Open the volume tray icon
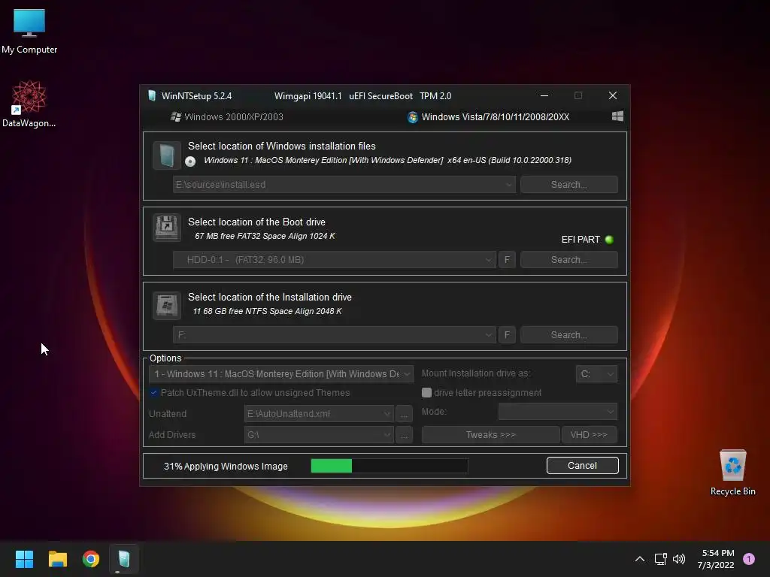The image size is (770, 577). [x=679, y=559]
